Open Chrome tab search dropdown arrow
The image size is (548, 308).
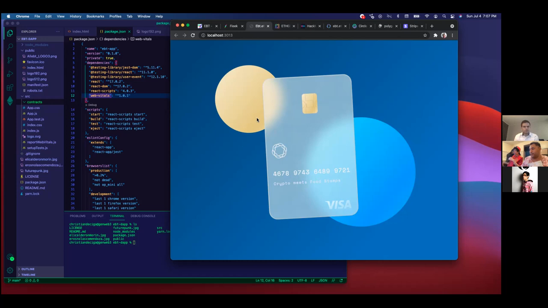(452, 26)
